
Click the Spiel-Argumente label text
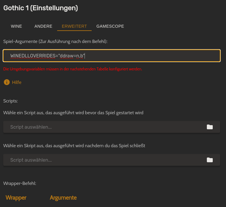55,42
